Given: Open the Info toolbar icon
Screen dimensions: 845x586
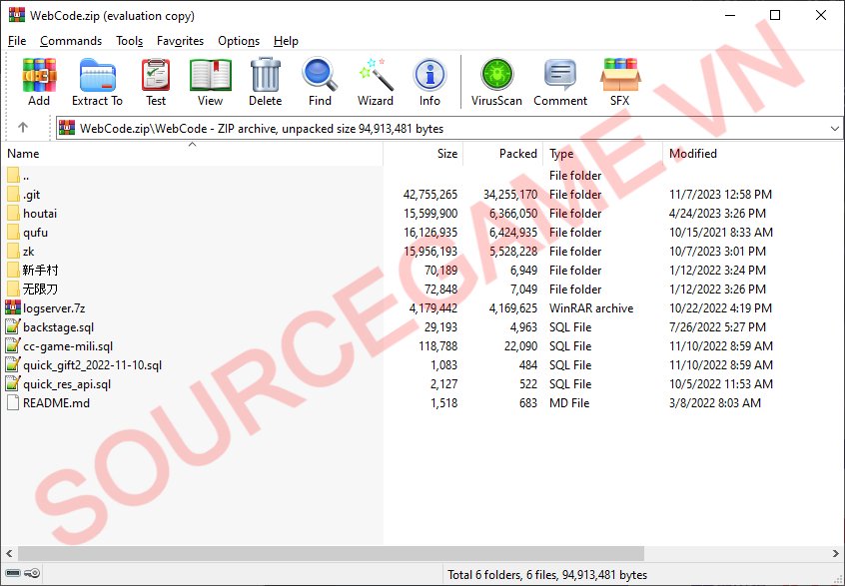Looking at the screenshot, I should coord(429,82).
